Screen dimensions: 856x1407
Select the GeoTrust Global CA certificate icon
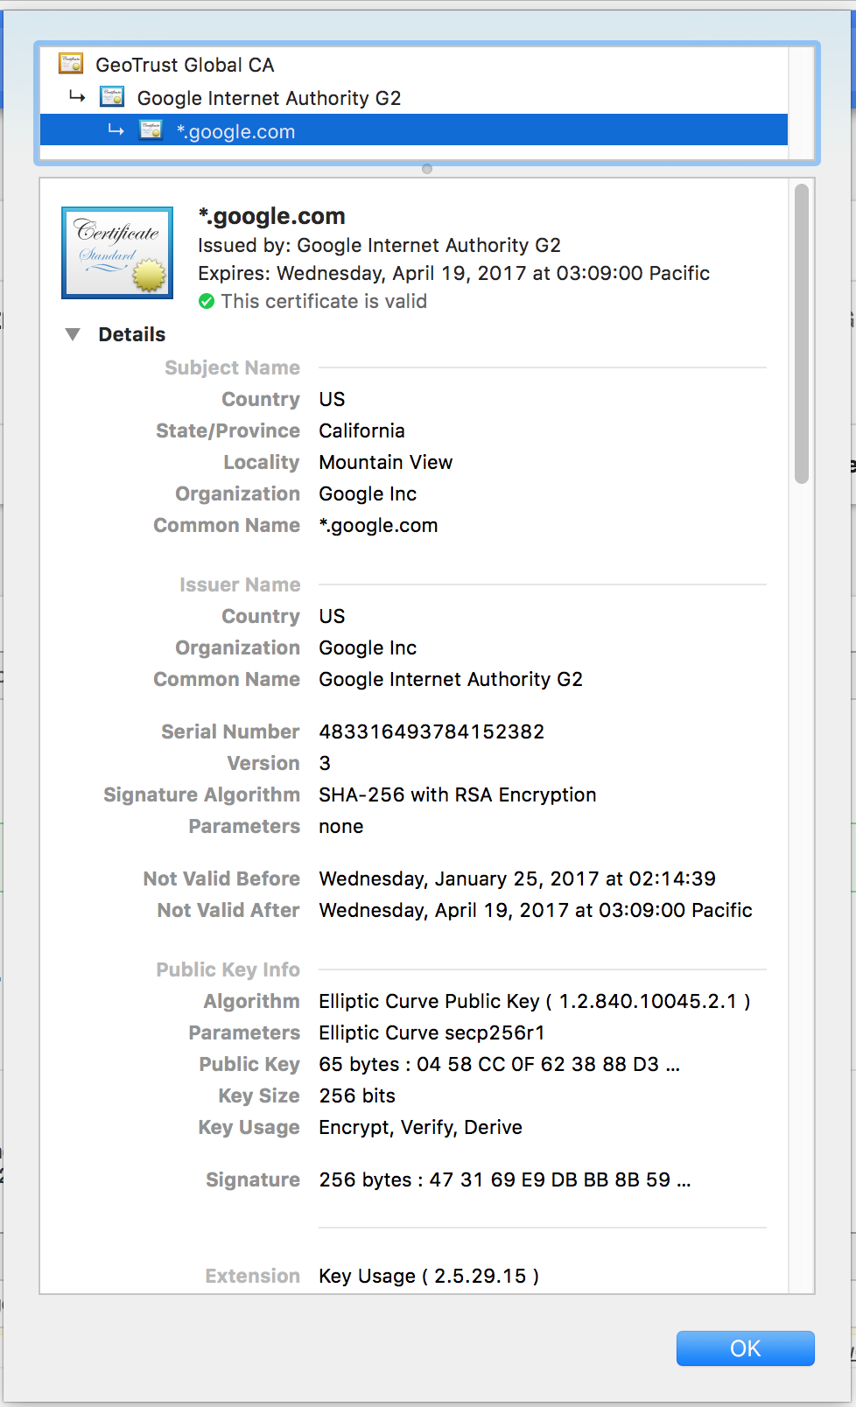[71, 64]
